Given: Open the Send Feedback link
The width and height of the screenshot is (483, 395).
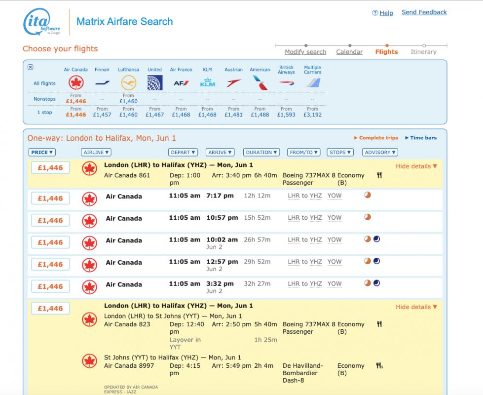Looking at the screenshot, I should (x=424, y=12).
